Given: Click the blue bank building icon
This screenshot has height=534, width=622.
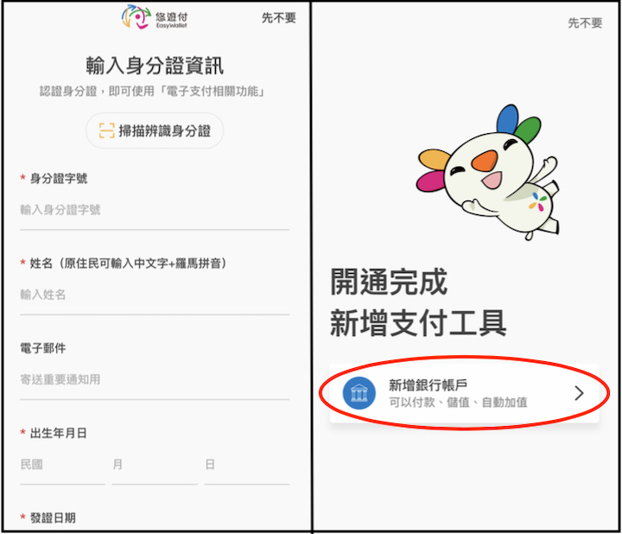Looking at the screenshot, I should coord(359,393).
